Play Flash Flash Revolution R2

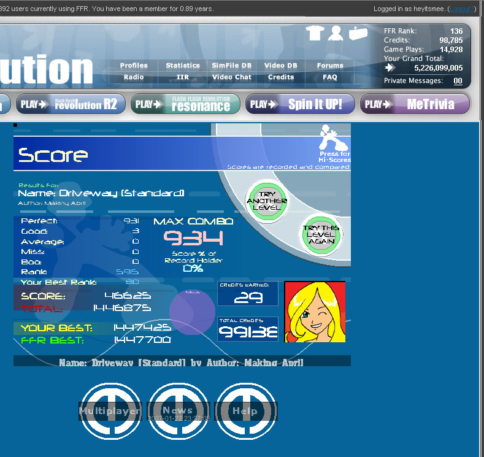(71, 104)
